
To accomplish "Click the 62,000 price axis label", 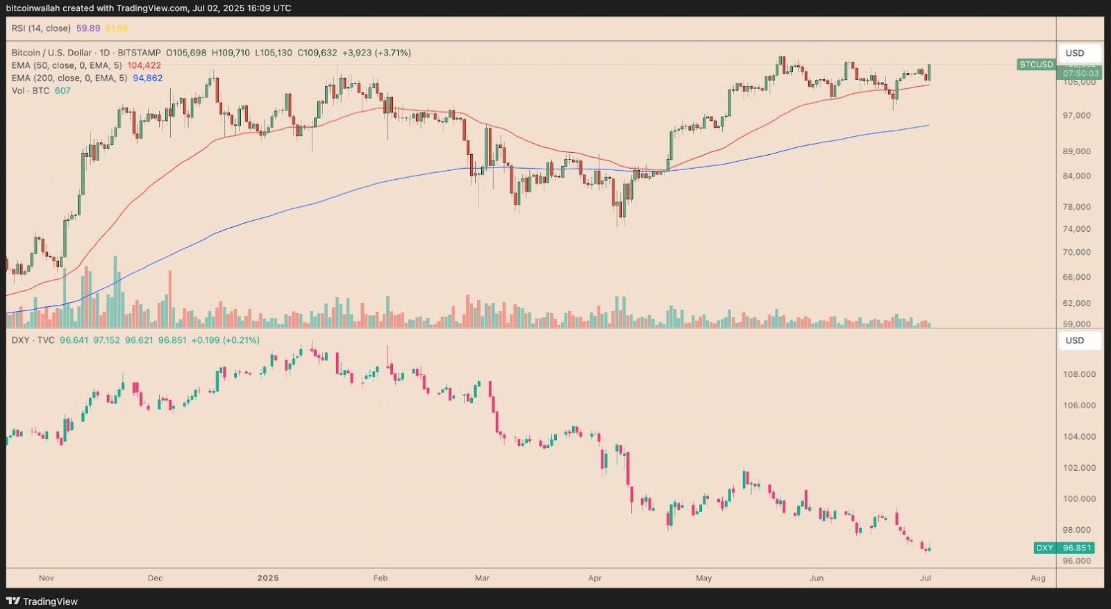I will 1076,303.
